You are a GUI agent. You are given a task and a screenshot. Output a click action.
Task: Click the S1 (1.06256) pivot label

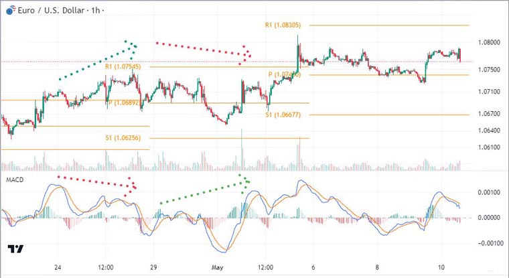(x=123, y=138)
